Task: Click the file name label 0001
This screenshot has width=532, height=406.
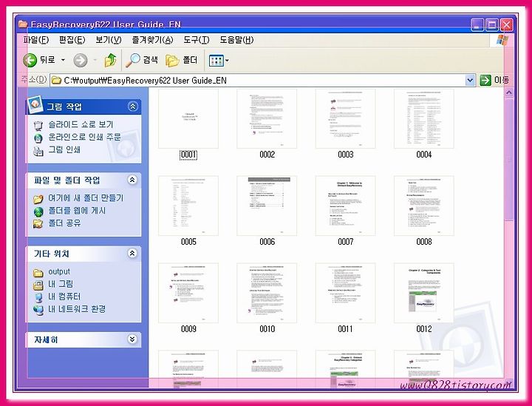Action: pos(188,155)
